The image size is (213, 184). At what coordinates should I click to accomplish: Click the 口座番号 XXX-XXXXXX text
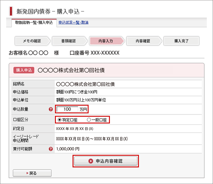pyautogui.click(x=94, y=53)
